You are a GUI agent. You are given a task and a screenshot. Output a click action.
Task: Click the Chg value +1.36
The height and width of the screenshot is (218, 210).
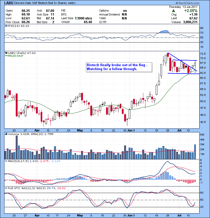pyautogui.click(x=193, y=14)
